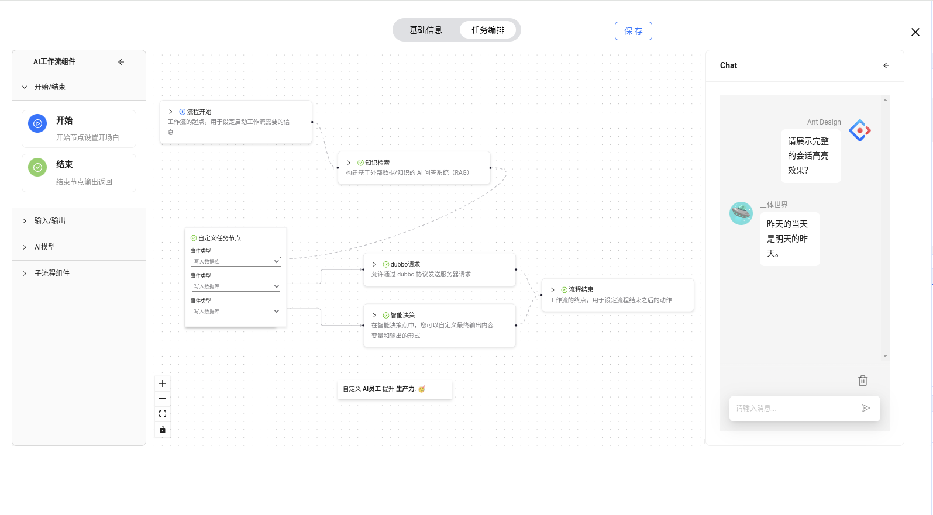This screenshot has height=515, width=933.
Task: Click the 请展示完整的会话高亮效果? message bubble
Action: (x=811, y=156)
